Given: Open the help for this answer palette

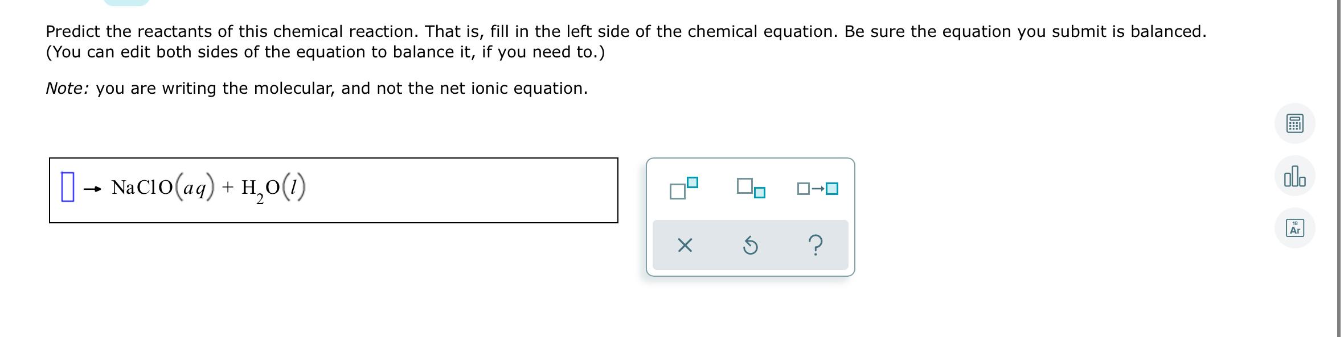Looking at the screenshot, I should point(818,245).
